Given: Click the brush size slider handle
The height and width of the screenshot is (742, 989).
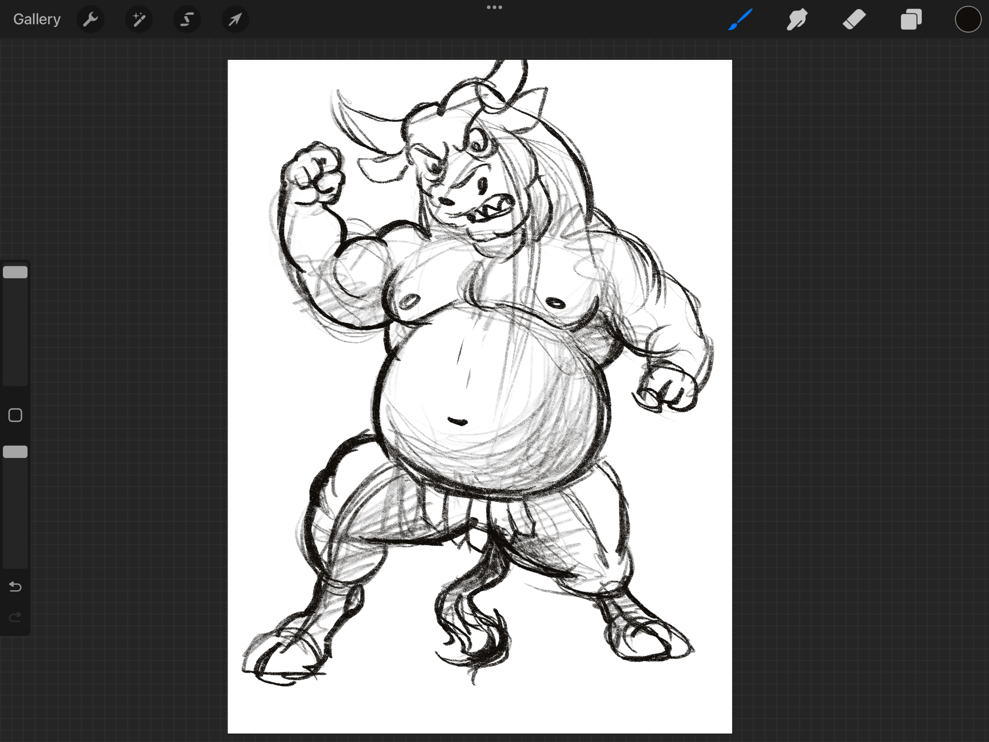Looking at the screenshot, I should click(x=15, y=272).
